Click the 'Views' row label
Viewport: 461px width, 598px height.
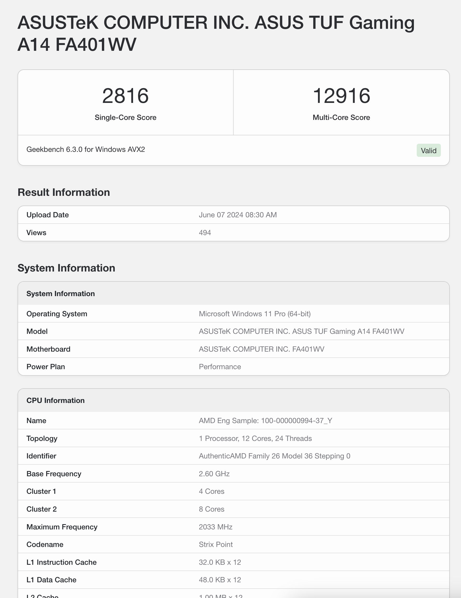36,233
